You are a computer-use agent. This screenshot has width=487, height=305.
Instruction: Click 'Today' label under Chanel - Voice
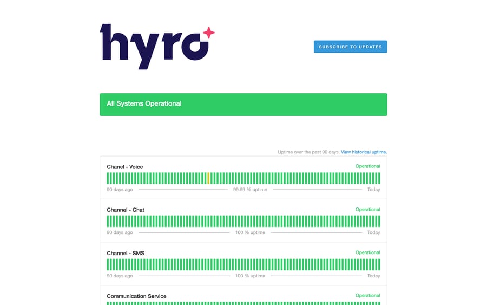pos(373,190)
